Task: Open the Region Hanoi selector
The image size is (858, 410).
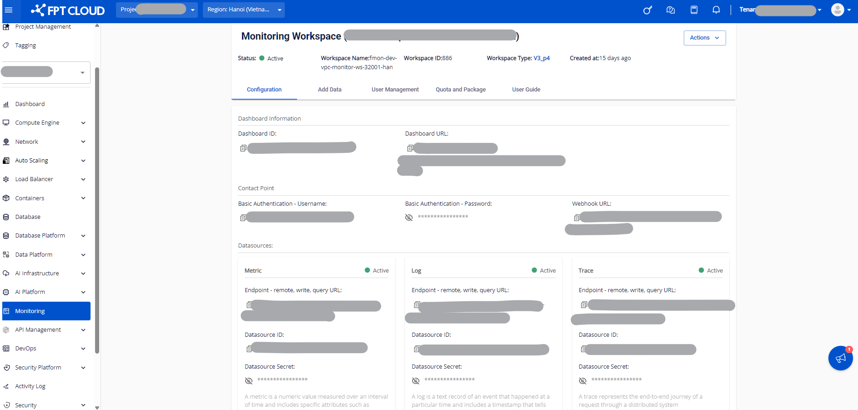Action: (x=243, y=10)
